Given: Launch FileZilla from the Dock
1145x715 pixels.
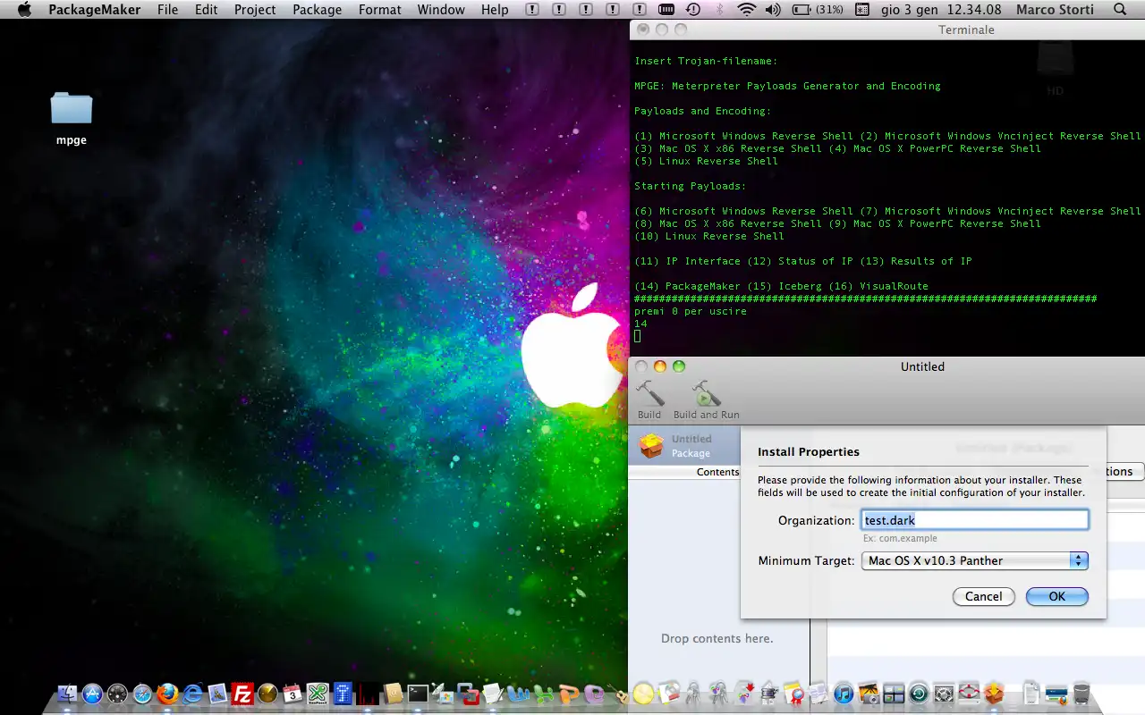Looking at the screenshot, I should [x=242, y=693].
